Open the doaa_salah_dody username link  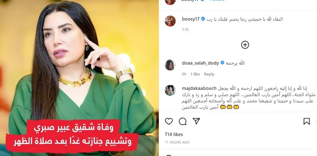tap(200, 63)
